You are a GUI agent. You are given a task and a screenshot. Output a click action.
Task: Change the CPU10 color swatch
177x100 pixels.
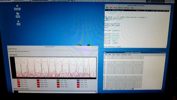(38, 84)
